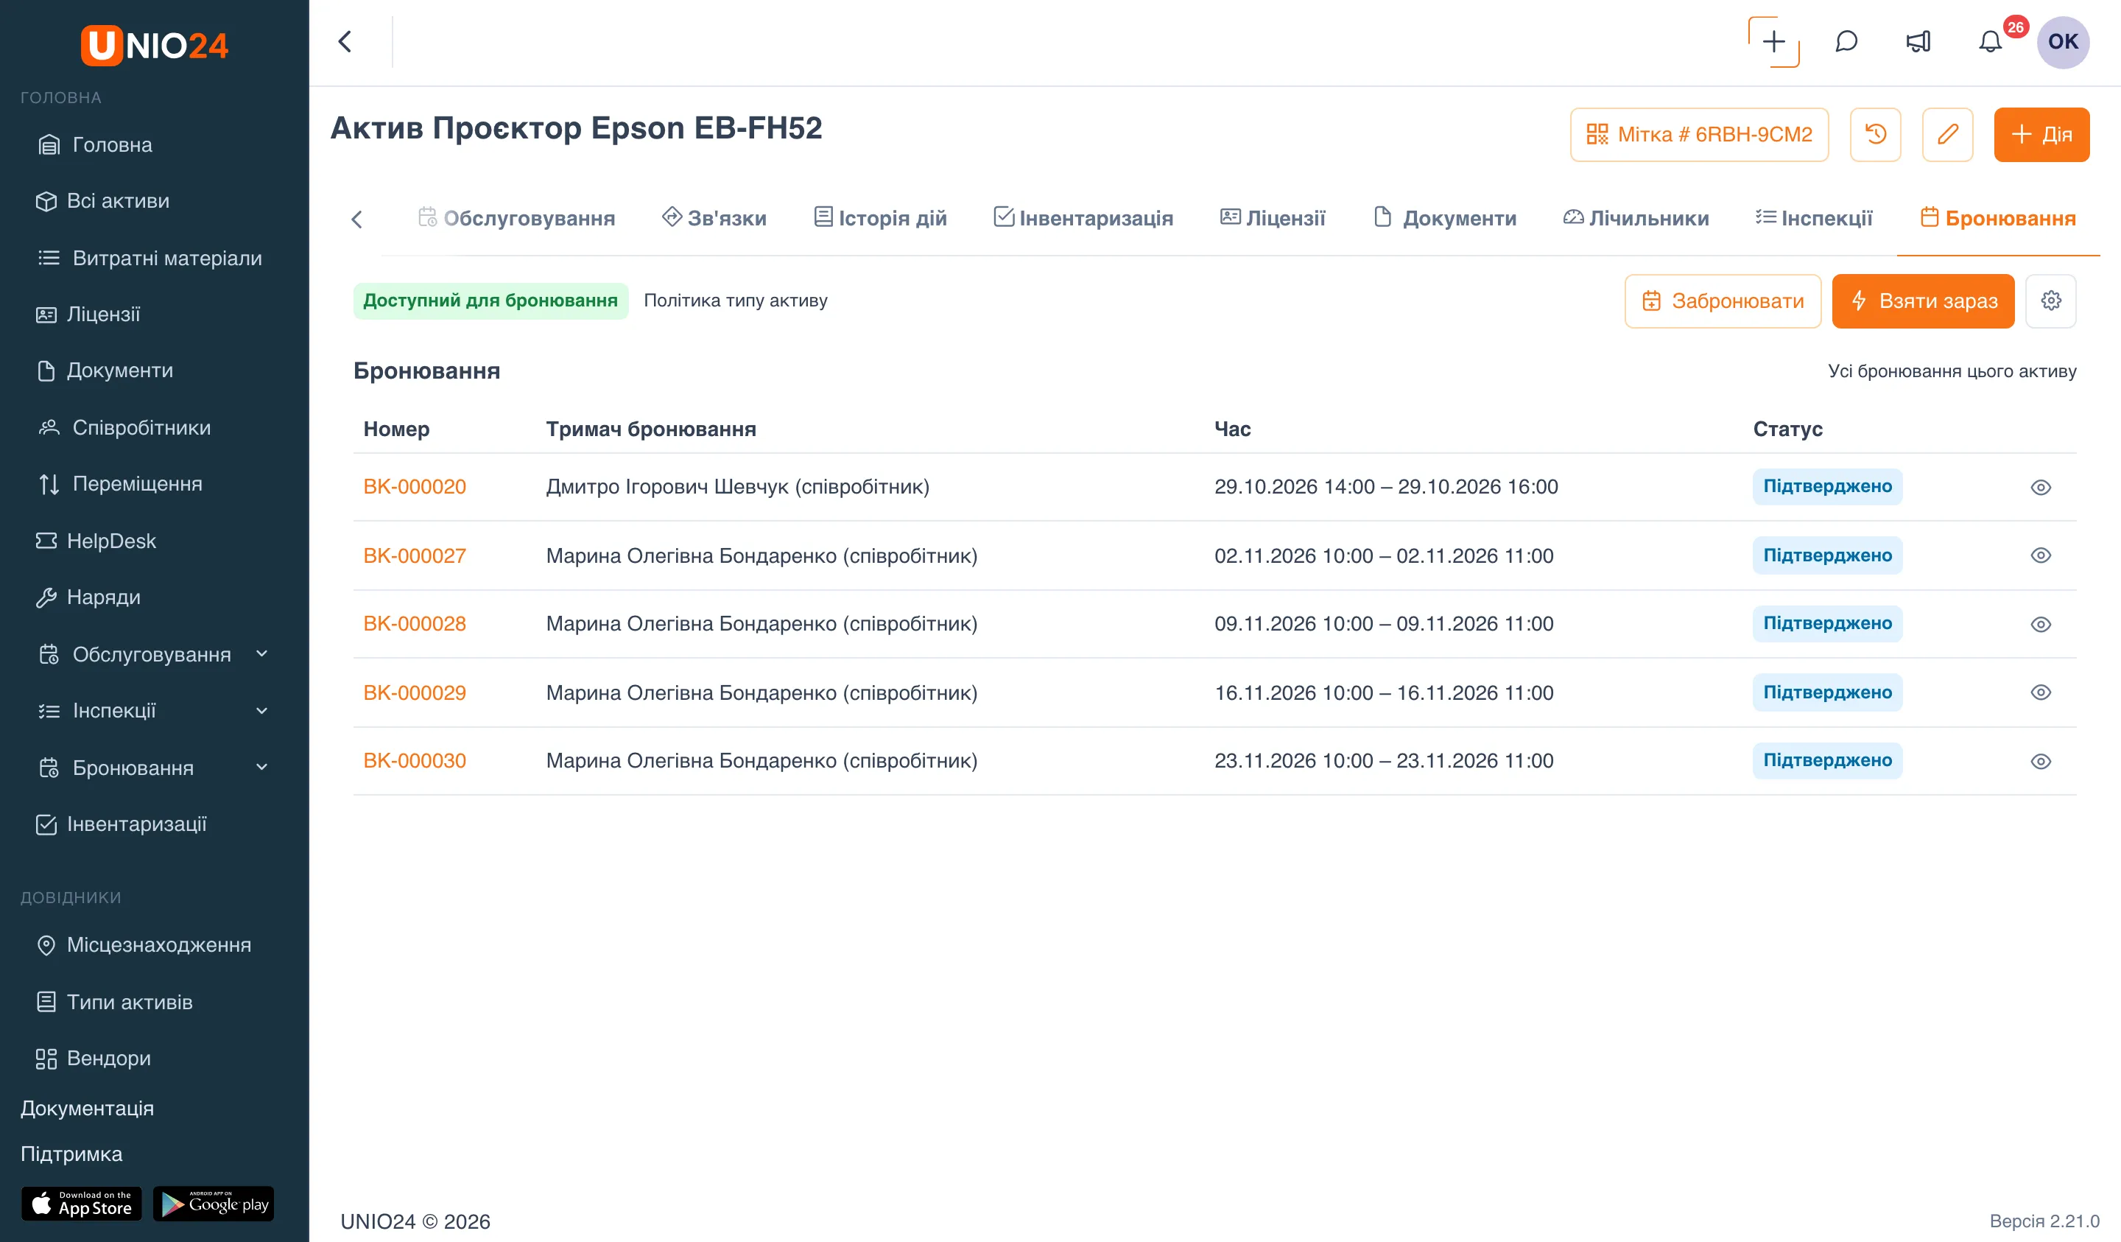2121x1242 pixels.
Task: Click the Мітка # 6RBH-9CM2 button
Action: 1698,134
